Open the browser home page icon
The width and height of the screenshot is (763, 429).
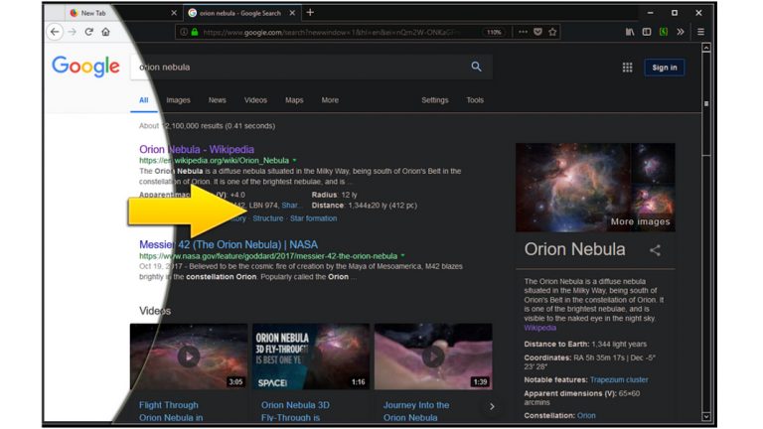coord(105,32)
